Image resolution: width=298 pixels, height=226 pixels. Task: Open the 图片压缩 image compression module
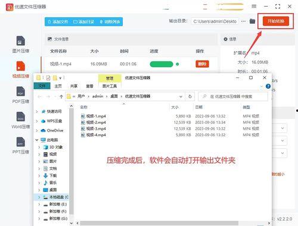pyautogui.click(x=21, y=45)
